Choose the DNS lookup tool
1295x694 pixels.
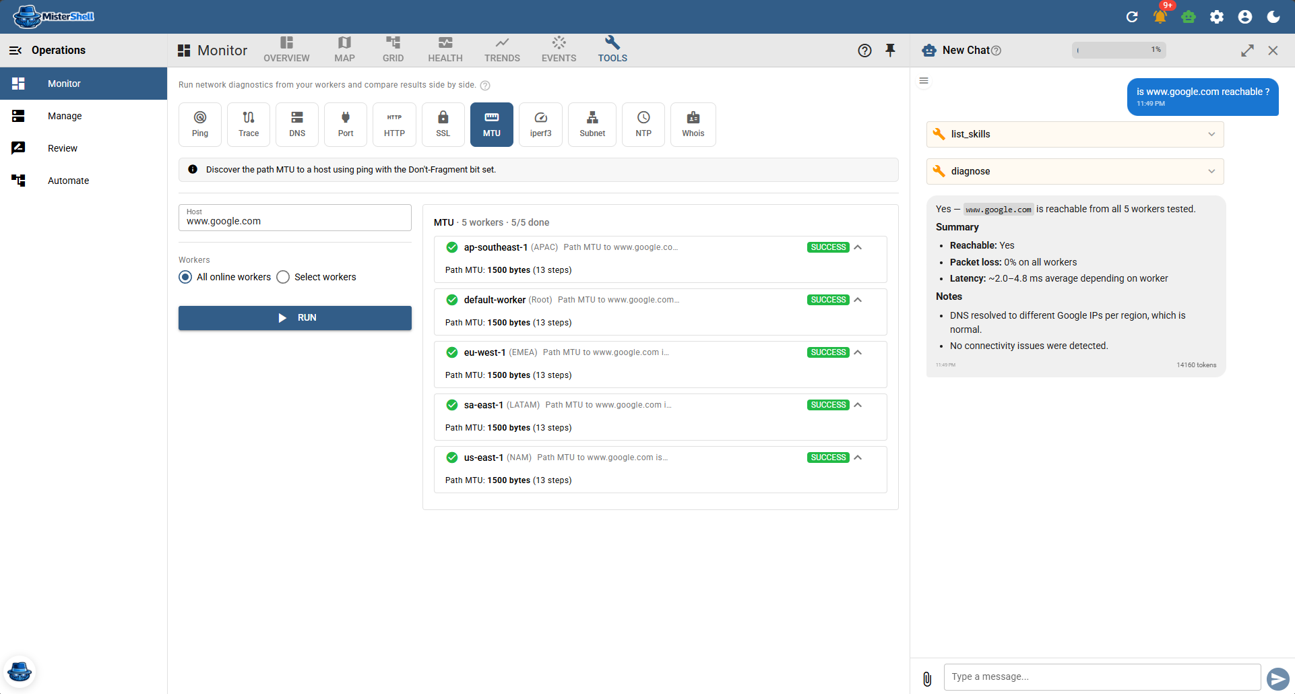(x=297, y=125)
